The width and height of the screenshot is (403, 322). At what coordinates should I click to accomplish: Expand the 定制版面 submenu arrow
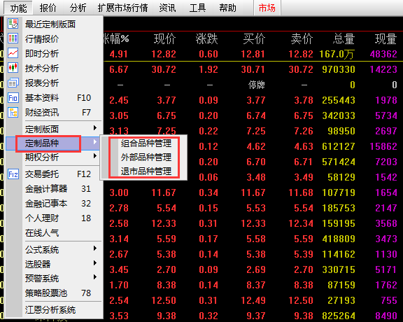(x=95, y=128)
